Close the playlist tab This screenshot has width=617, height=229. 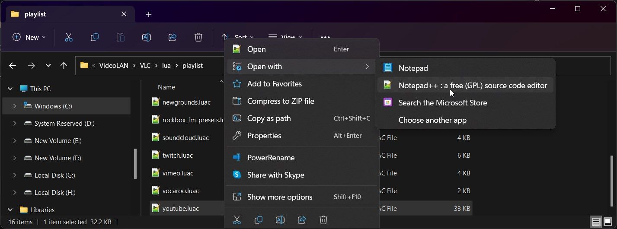click(124, 14)
